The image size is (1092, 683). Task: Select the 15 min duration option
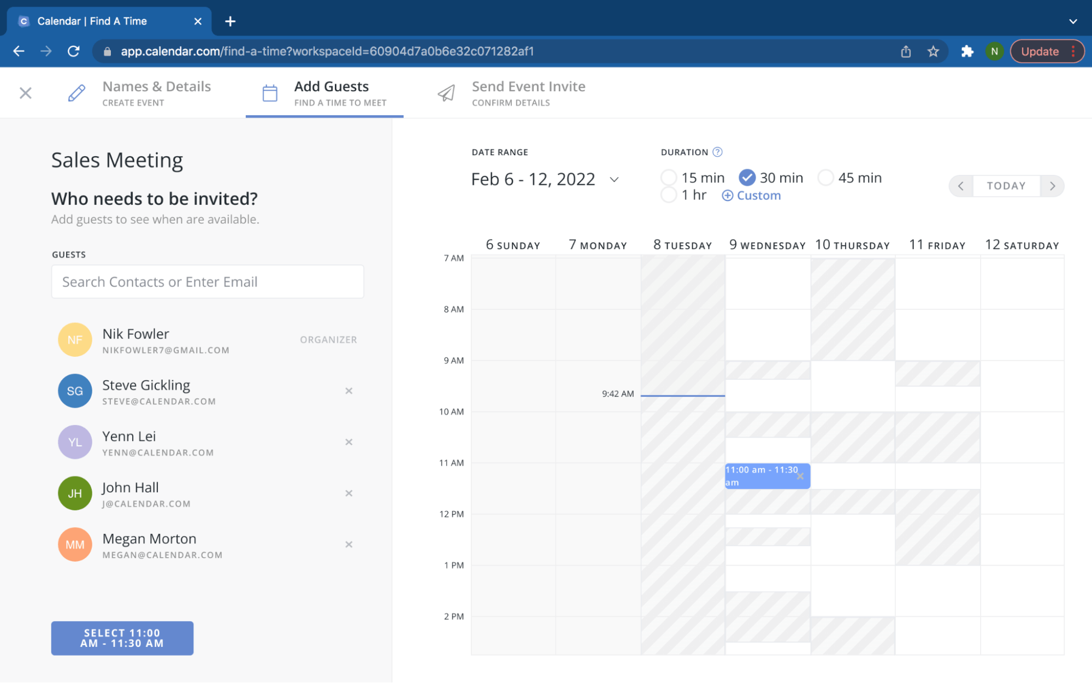[669, 177]
